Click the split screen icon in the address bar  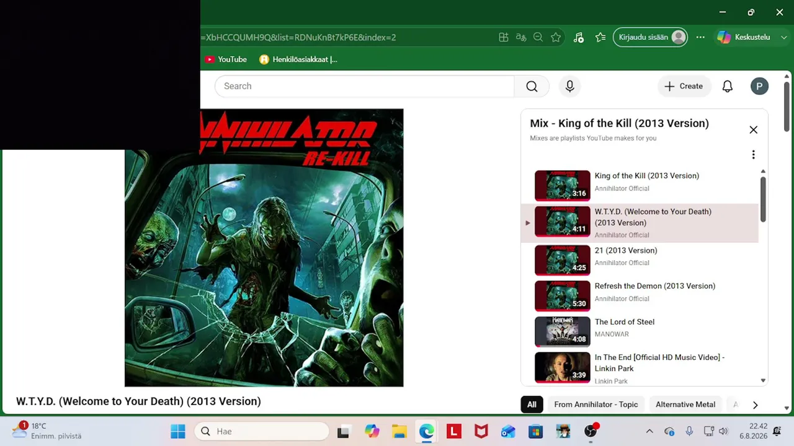(504, 37)
